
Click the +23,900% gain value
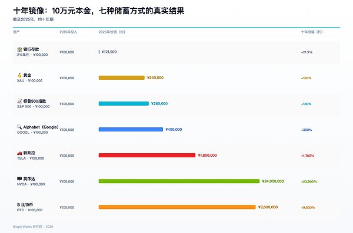[x=309, y=181]
